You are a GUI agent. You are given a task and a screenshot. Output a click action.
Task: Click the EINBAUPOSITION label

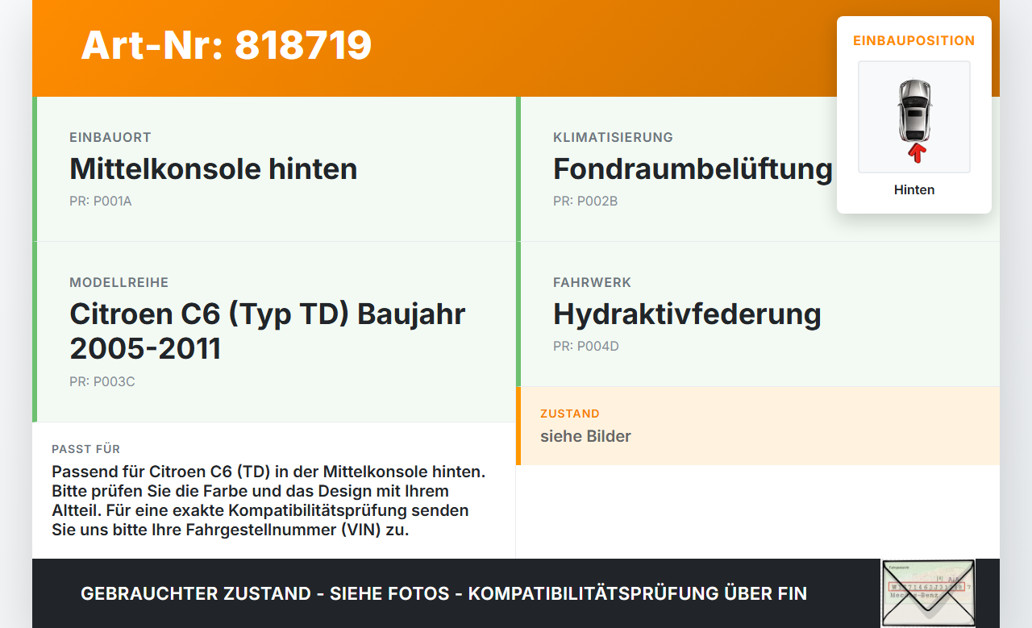click(914, 40)
